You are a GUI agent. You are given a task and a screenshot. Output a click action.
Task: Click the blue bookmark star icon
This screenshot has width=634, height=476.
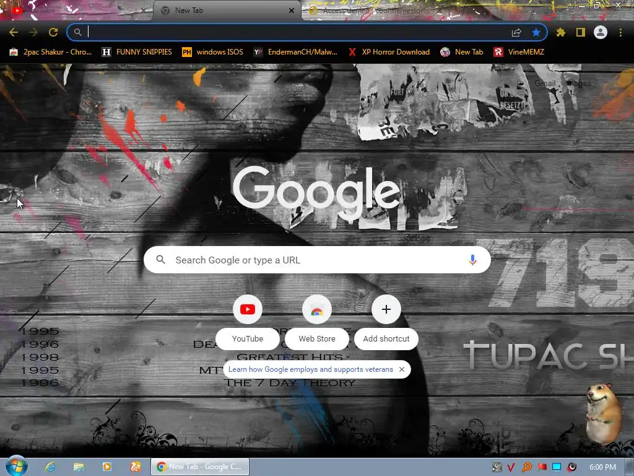click(536, 32)
